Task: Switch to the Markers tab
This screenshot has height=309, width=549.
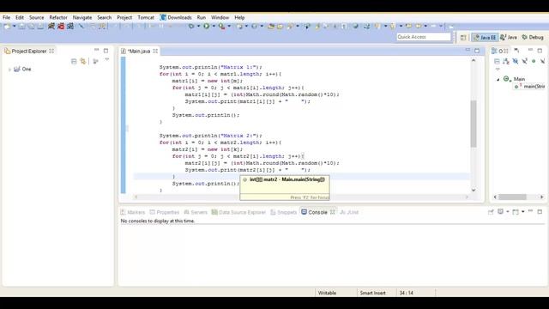Action: (x=133, y=212)
